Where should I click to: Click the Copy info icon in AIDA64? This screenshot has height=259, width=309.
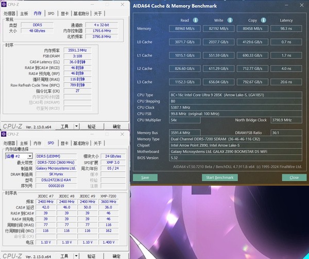[263, 20]
